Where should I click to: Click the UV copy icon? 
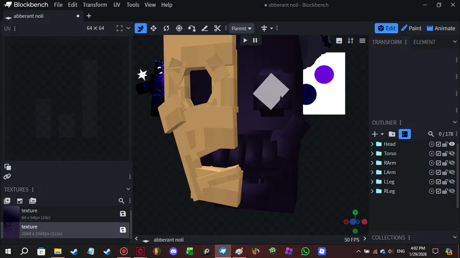click(x=8, y=167)
